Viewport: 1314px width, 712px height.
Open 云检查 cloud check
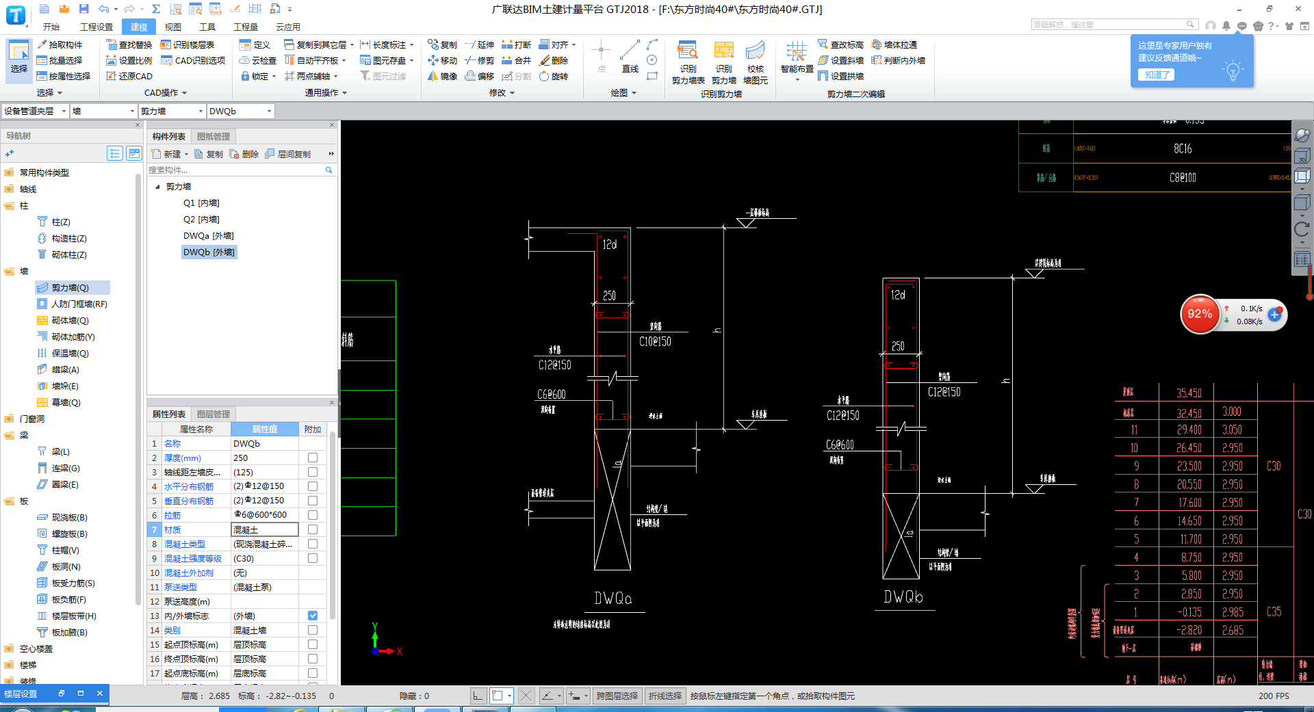click(x=258, y=60)
